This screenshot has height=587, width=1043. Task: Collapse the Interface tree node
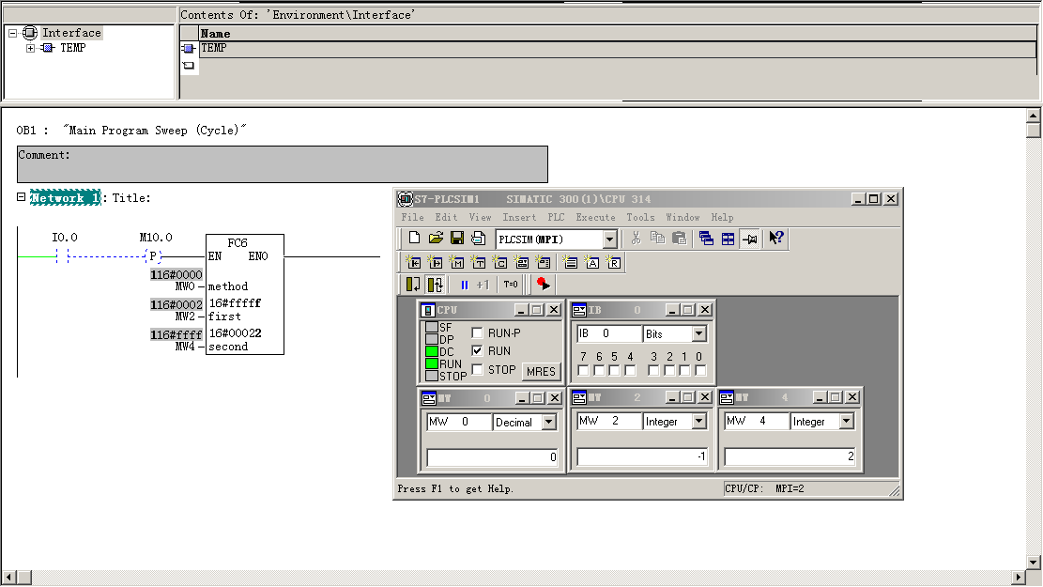(12, 33)
